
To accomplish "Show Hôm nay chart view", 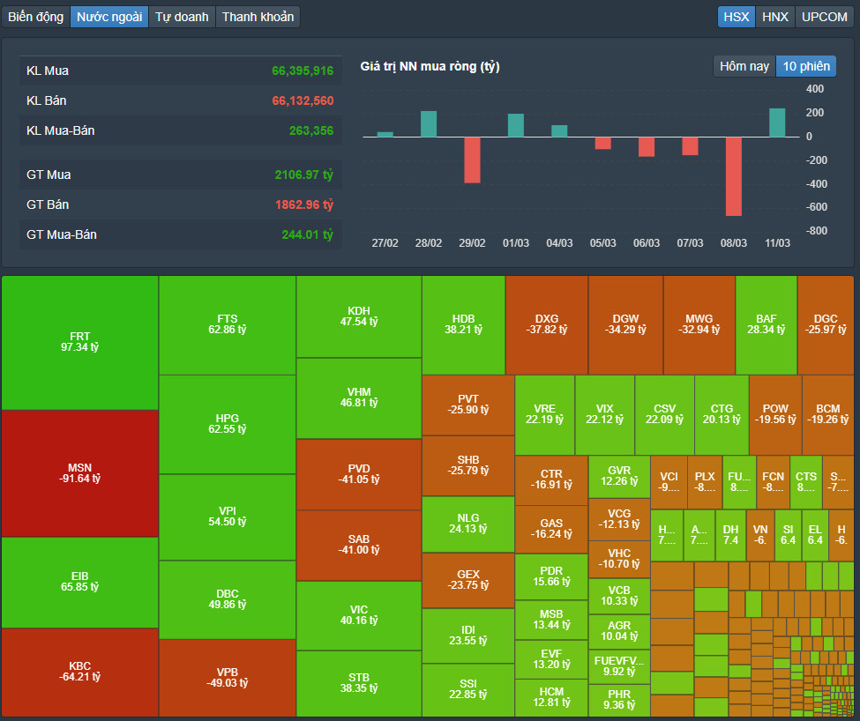I will 744,66.
